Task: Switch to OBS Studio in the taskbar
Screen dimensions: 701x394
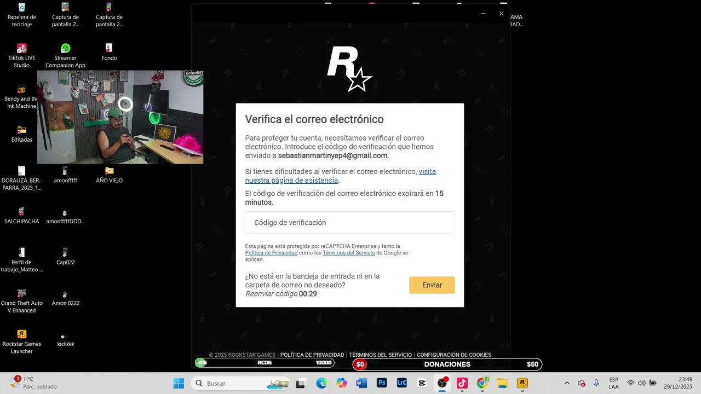Action: [441, 383]
